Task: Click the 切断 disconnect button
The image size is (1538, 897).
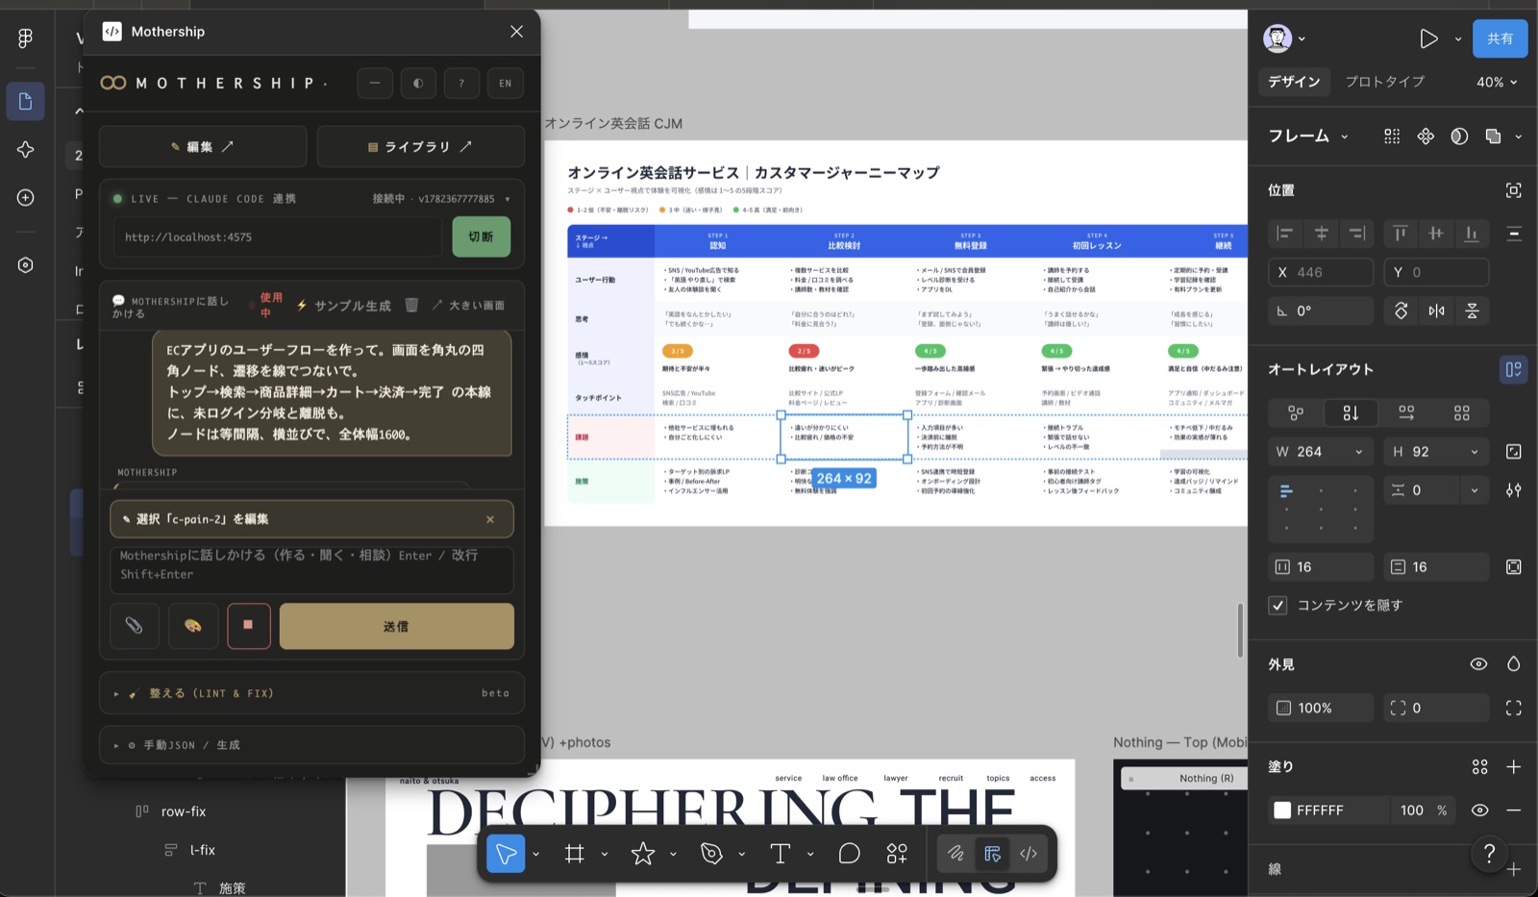Action: click(481, 237)
